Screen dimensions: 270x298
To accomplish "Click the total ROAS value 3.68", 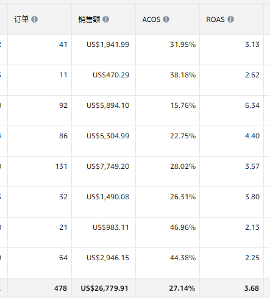I will point(252,288).
